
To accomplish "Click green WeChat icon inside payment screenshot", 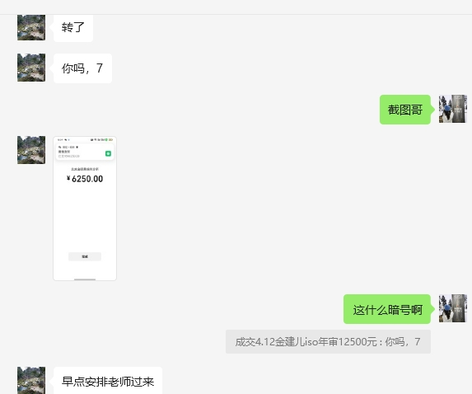I will (x=108, y=153).
